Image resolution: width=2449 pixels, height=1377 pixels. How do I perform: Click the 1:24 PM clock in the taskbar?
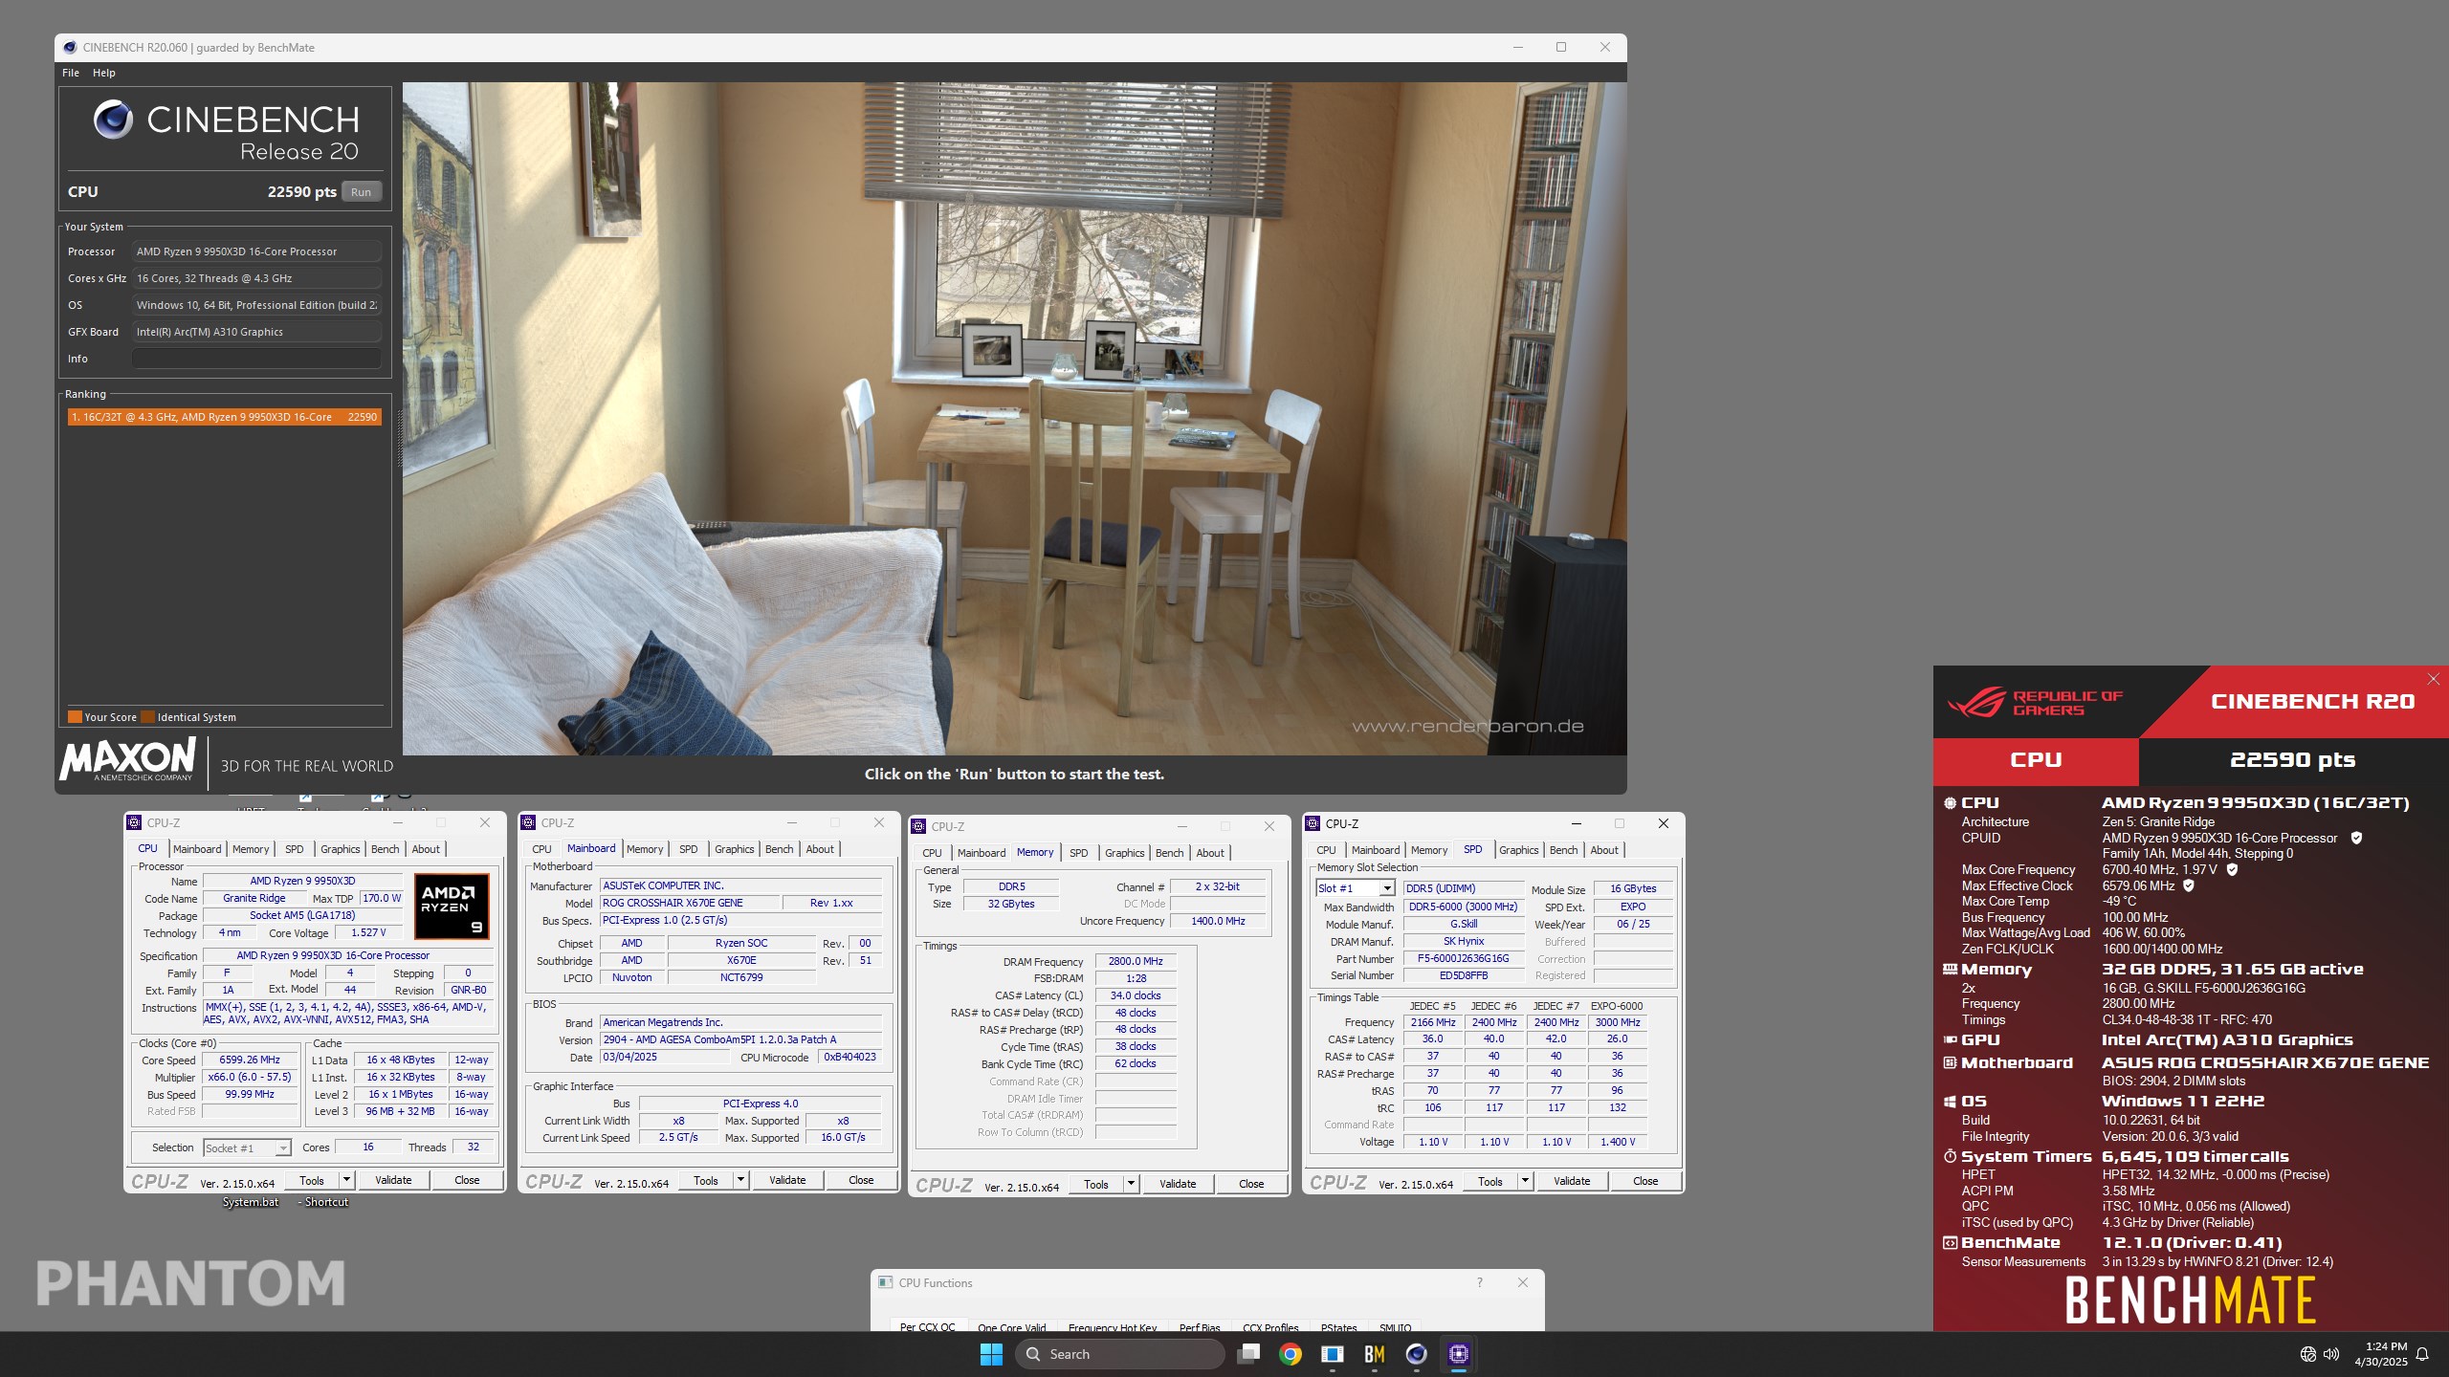[2385, 1346]
